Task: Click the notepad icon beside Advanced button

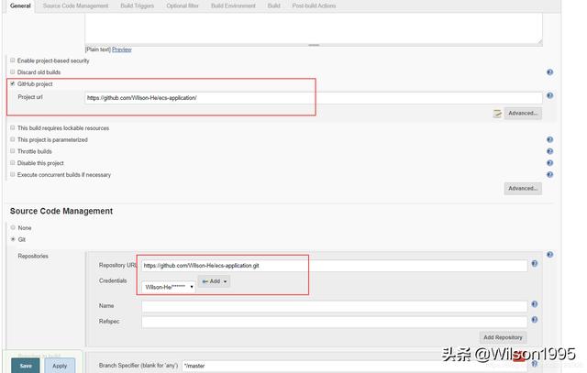Action: [x=497, y=114]
